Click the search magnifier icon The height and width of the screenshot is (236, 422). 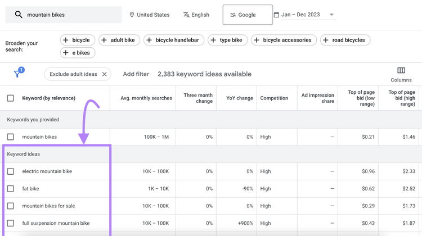click(19, 15)
